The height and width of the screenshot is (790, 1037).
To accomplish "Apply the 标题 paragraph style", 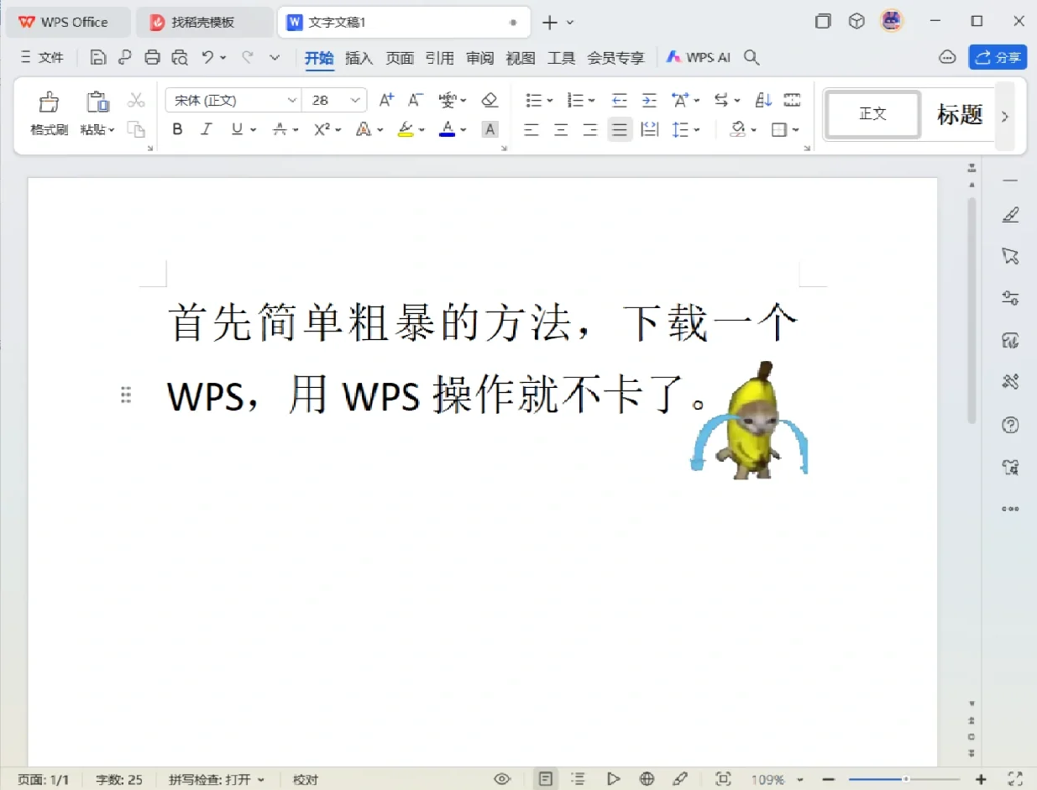I will pos(958,115).
